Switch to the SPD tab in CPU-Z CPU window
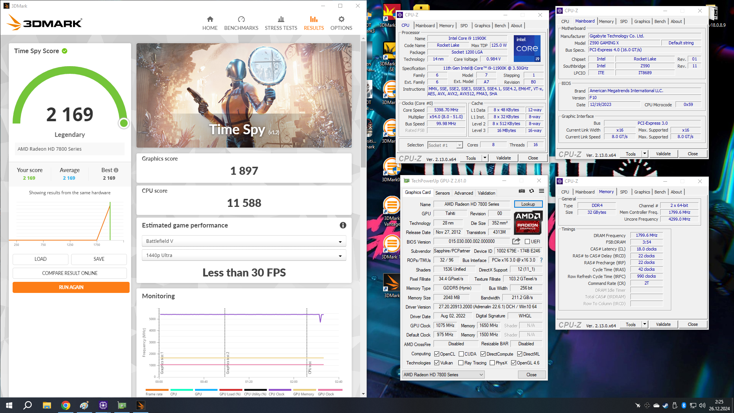This screenshot has width=734, height=413. [464, 26]
